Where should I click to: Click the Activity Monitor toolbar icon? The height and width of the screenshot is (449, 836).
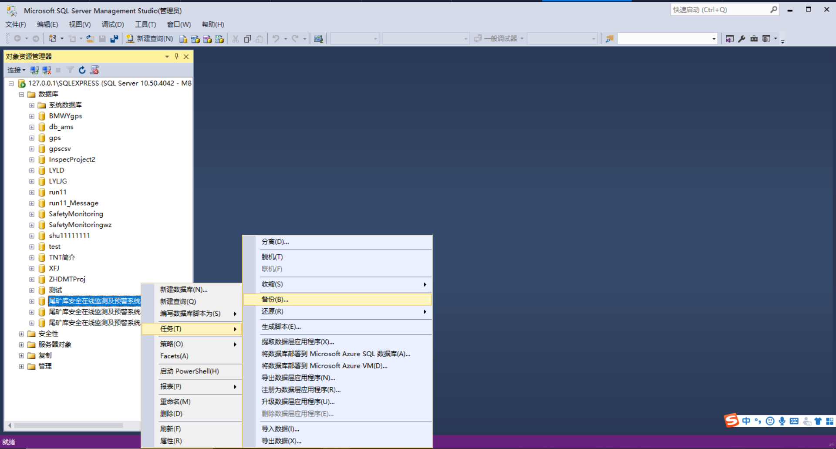(x=318, y=39)
